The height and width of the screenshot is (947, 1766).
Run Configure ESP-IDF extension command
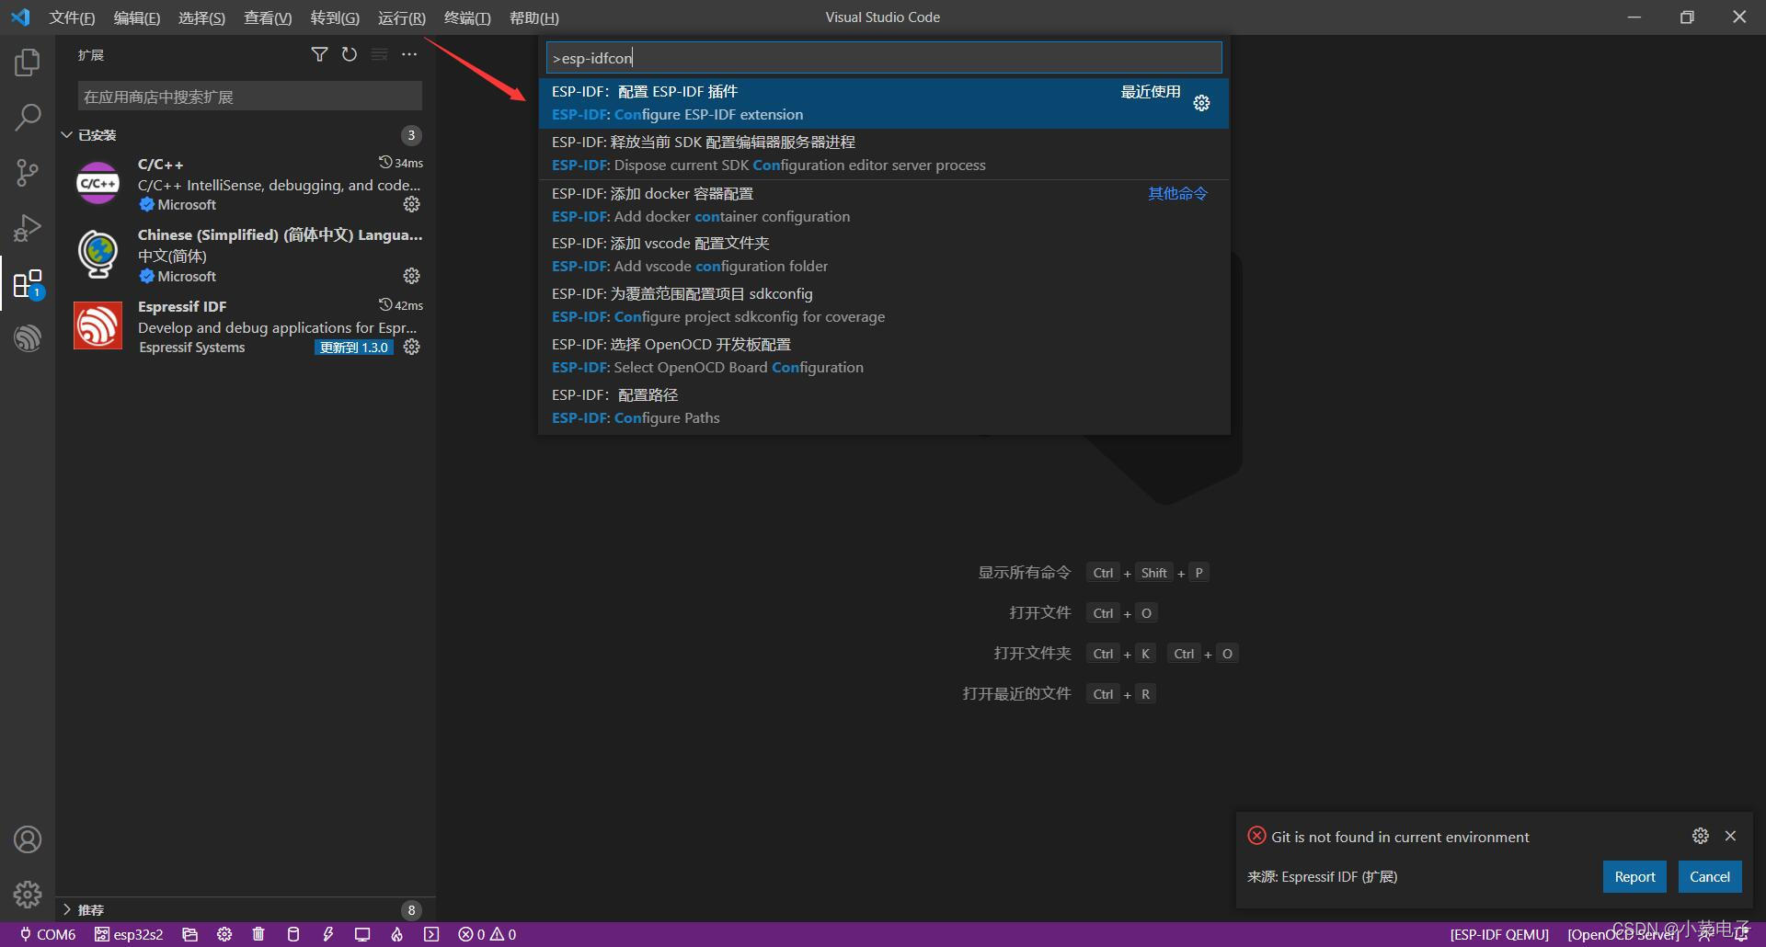click(884, 103)
